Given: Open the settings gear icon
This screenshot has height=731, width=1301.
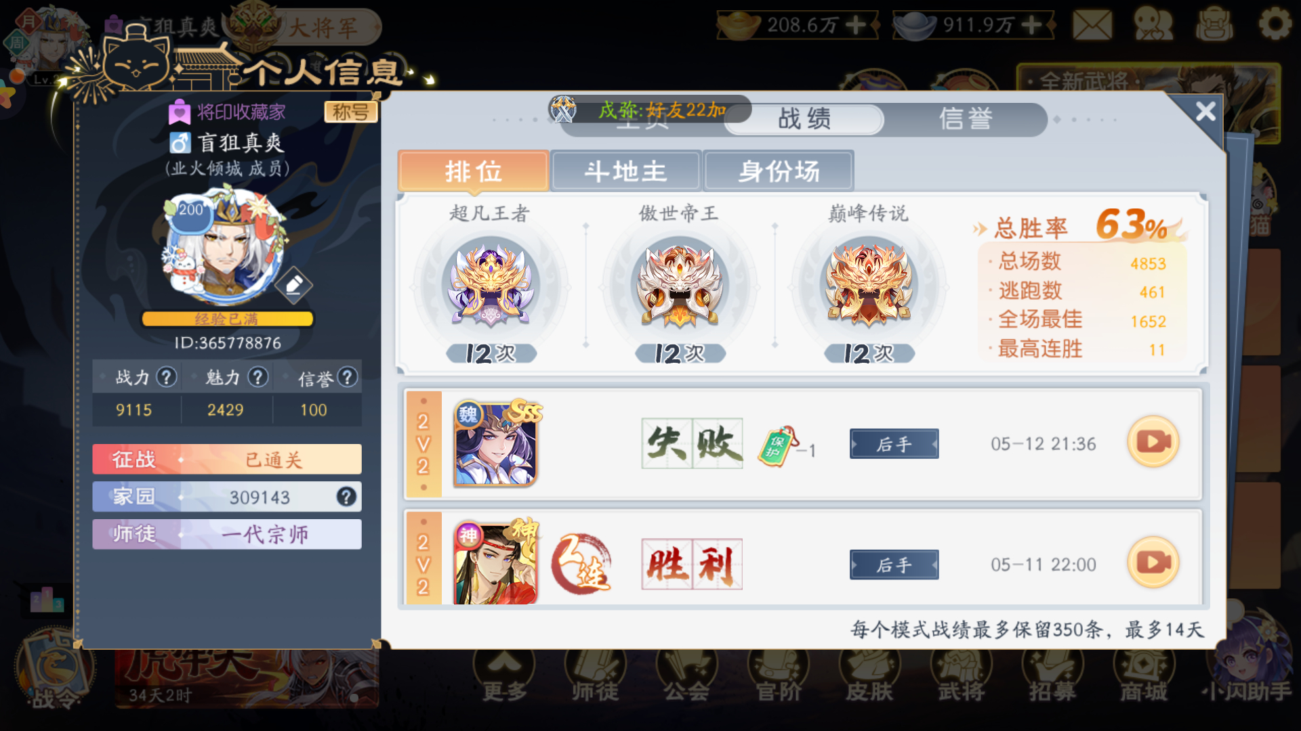Looking at the screenshot, I should coord(1275,25).
